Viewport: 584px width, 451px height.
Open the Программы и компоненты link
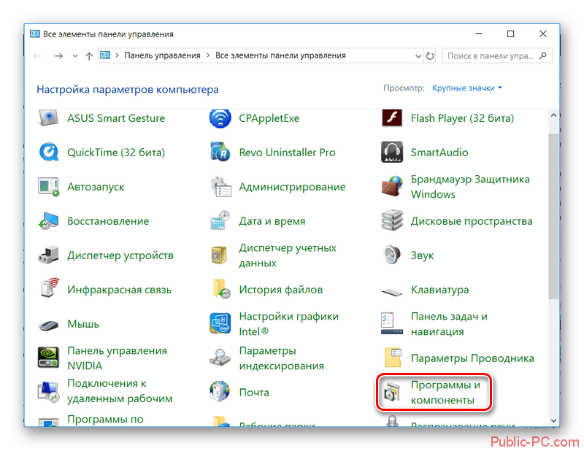[445, 392]
